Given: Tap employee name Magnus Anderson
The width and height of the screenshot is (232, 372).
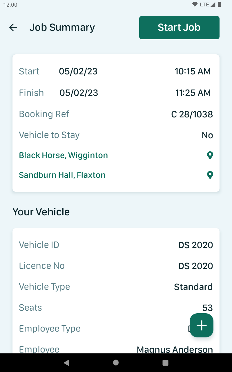Looking at the screenshot, I should coord(175,349).
